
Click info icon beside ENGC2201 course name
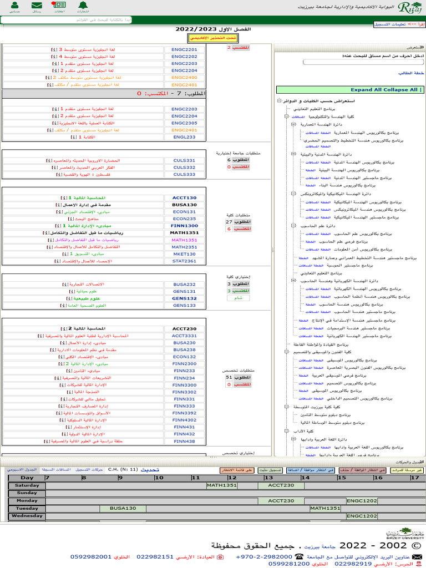[54, 49]
